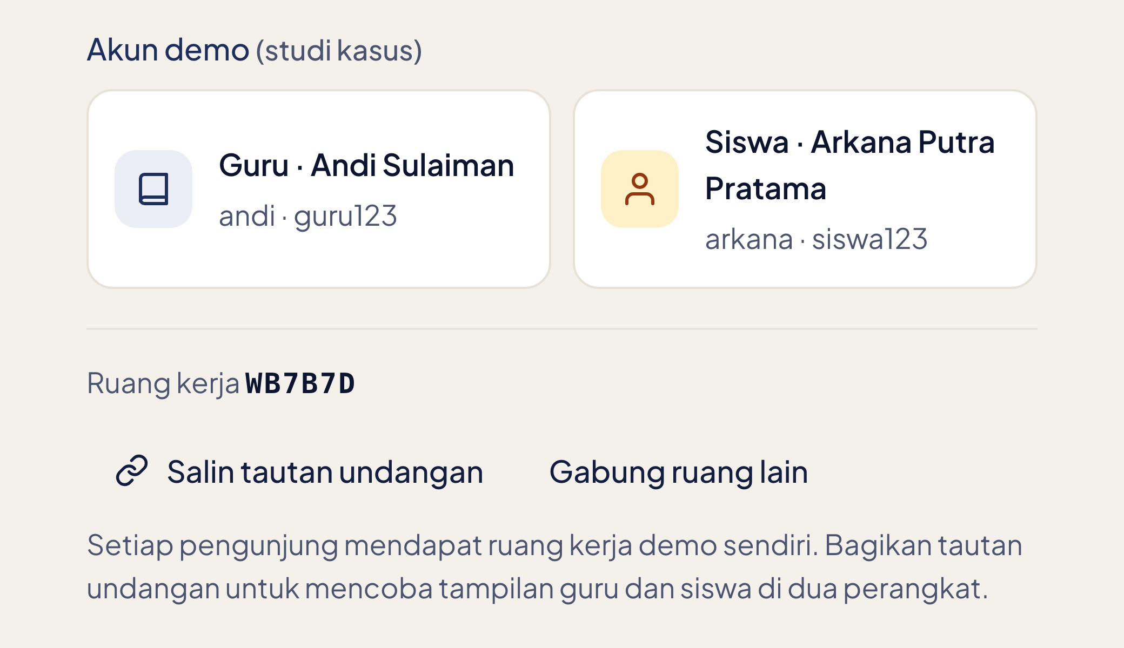This screenshot has height=648, width=1124.
Task: Click the andi · guru123 credentials text
Action: 308,216
